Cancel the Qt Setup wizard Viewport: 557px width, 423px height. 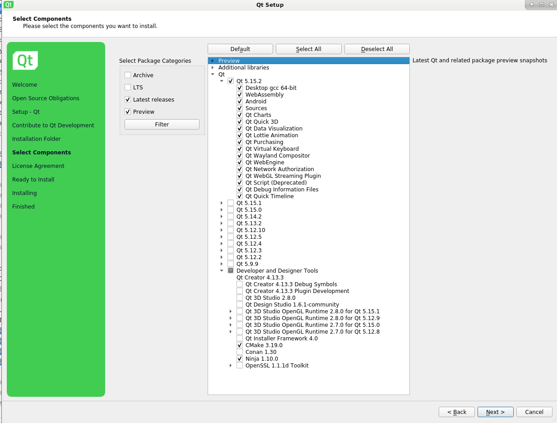click(x=534, y=412)
